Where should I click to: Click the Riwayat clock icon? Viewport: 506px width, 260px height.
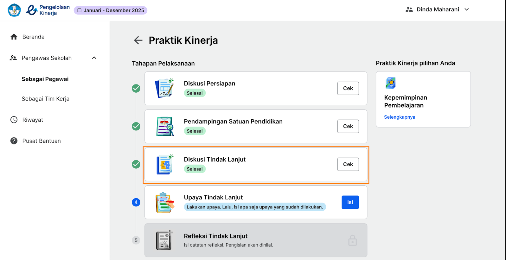14,120
